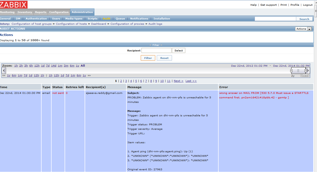
Task: Click Select next to the Recipient field
Action: [x=179, y=50]
